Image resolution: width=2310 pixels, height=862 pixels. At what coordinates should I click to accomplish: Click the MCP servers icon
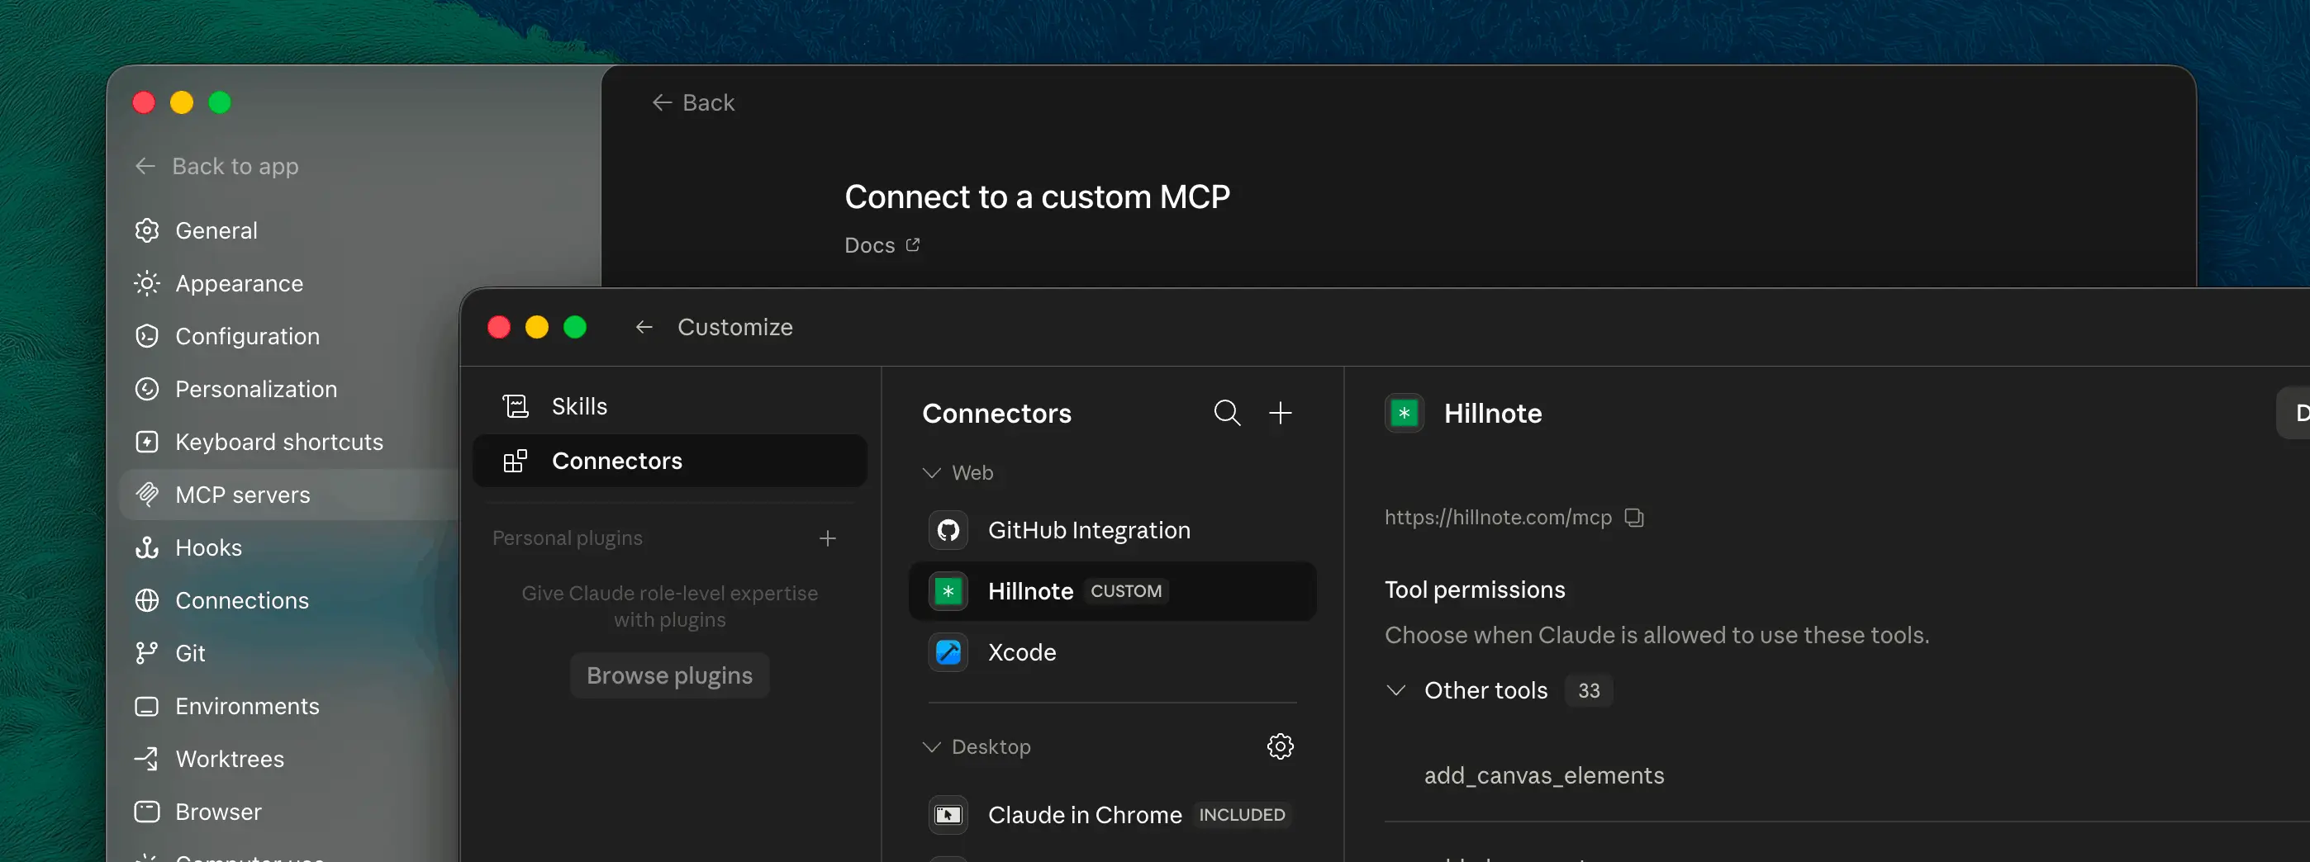point(147,495)
